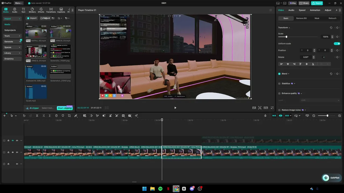This screenshot has width=344, height=193.
Task: Delete the selected clip with trash icon
Action: pyautogui.click(x=56, y=116)
